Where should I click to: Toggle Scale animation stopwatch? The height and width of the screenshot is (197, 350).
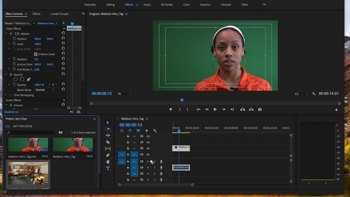(14, 44)
